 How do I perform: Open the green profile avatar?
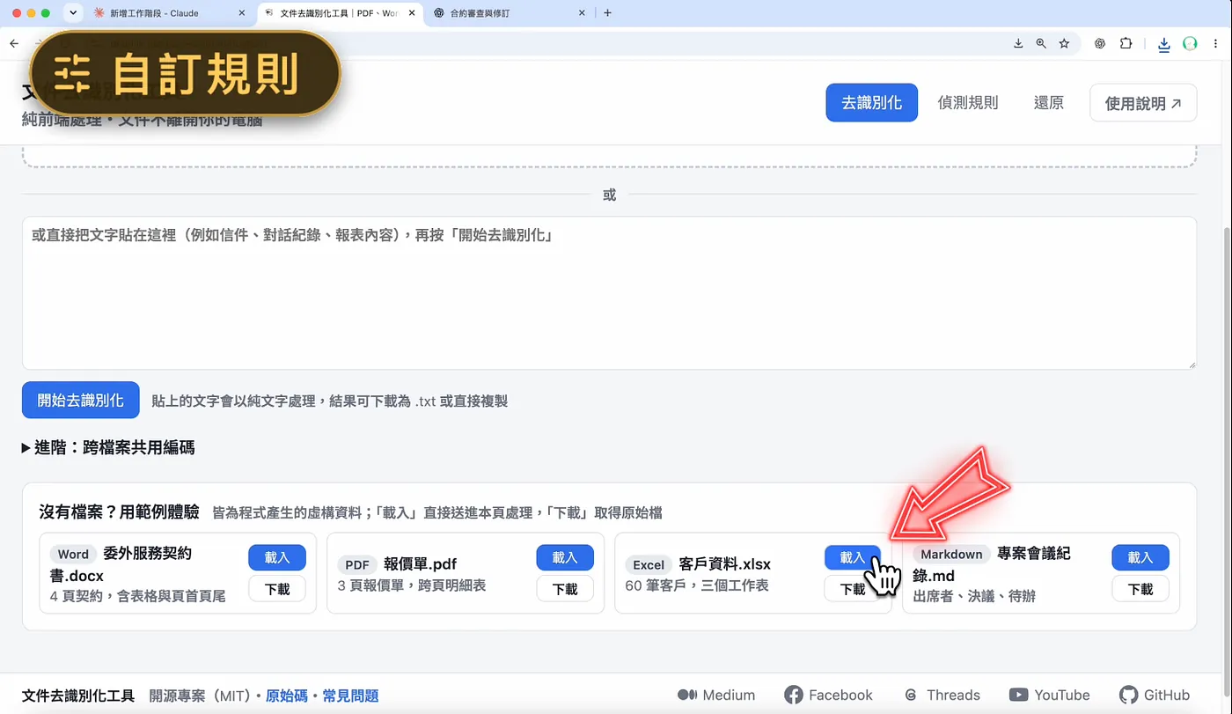[1190, 43]
